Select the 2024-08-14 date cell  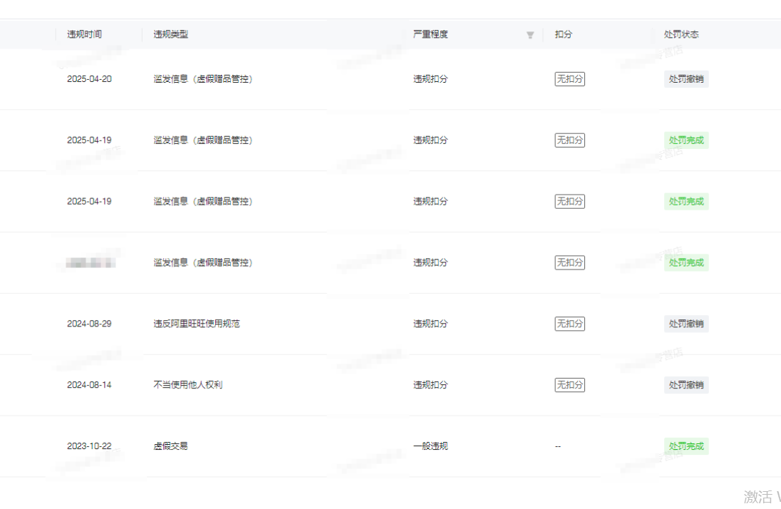[x=89, y=385]
